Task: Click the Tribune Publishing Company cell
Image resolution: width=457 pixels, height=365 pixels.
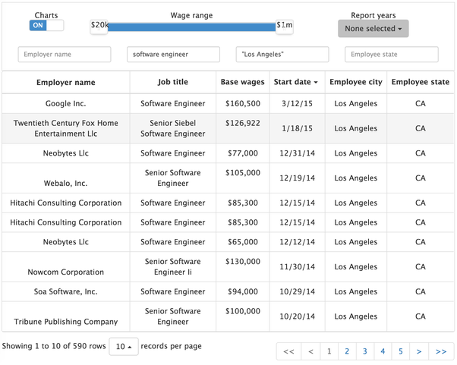Action: 66,316
